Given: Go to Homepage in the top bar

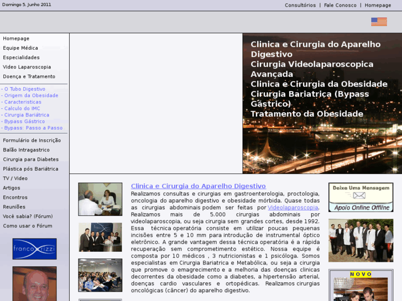Looking at the screenshot, I should pyautogui.click(x=378, y=5).
